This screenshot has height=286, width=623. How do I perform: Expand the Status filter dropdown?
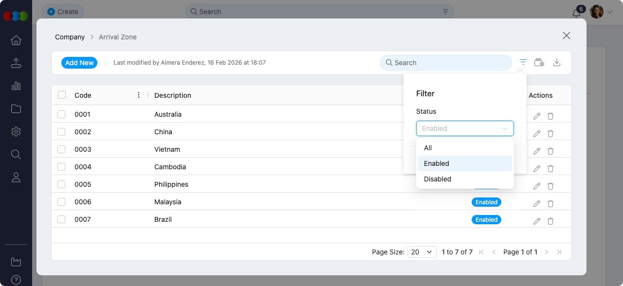pos(464,128)
